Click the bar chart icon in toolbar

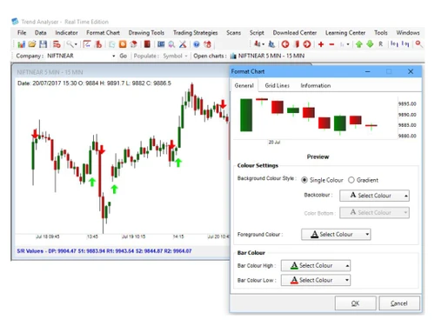point(21,44)
